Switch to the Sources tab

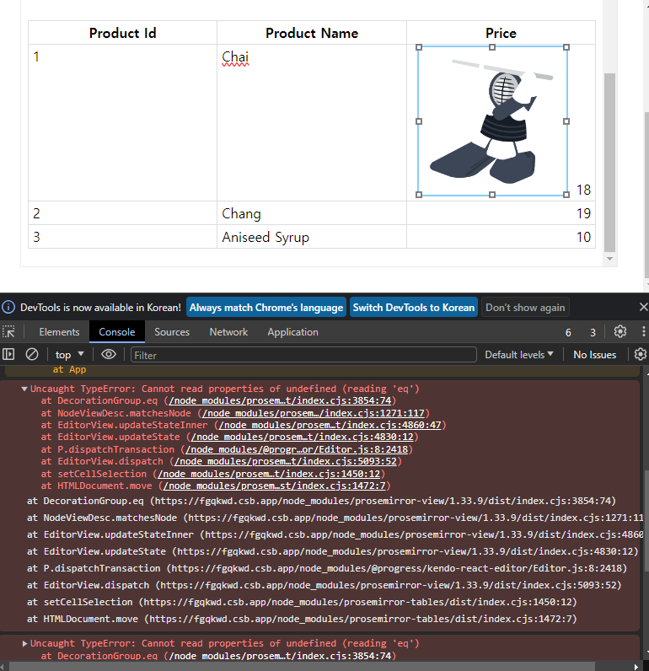click(172, 332)
